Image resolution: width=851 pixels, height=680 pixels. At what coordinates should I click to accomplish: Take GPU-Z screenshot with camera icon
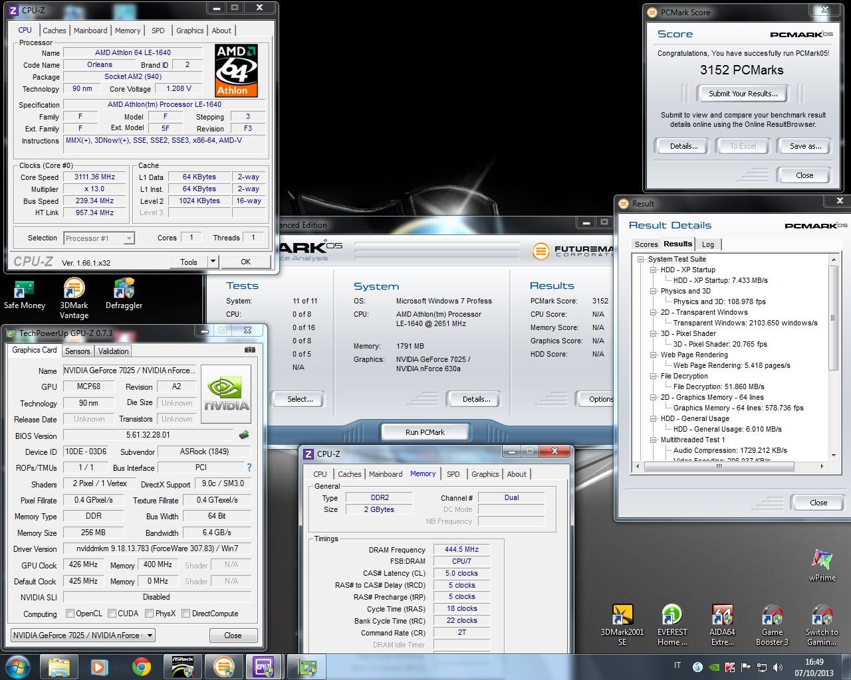click(x=249, y=349)
